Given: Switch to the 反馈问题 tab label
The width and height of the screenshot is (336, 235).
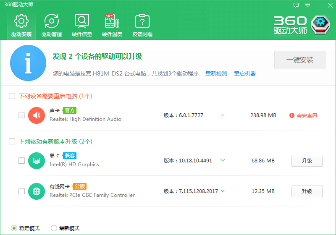Looking at the screenshot, I should pyautogui.click(x=142, y=34).
